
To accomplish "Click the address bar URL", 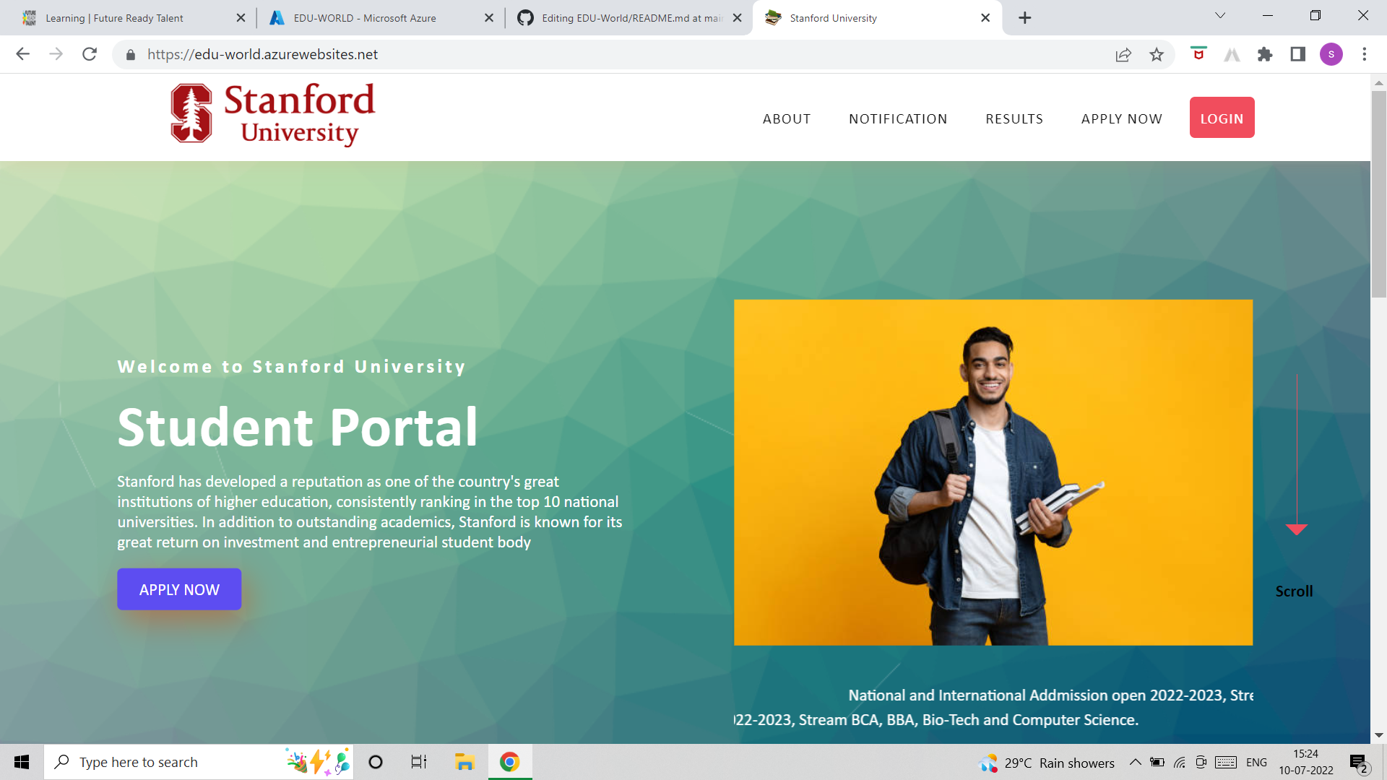I will 262,55.
